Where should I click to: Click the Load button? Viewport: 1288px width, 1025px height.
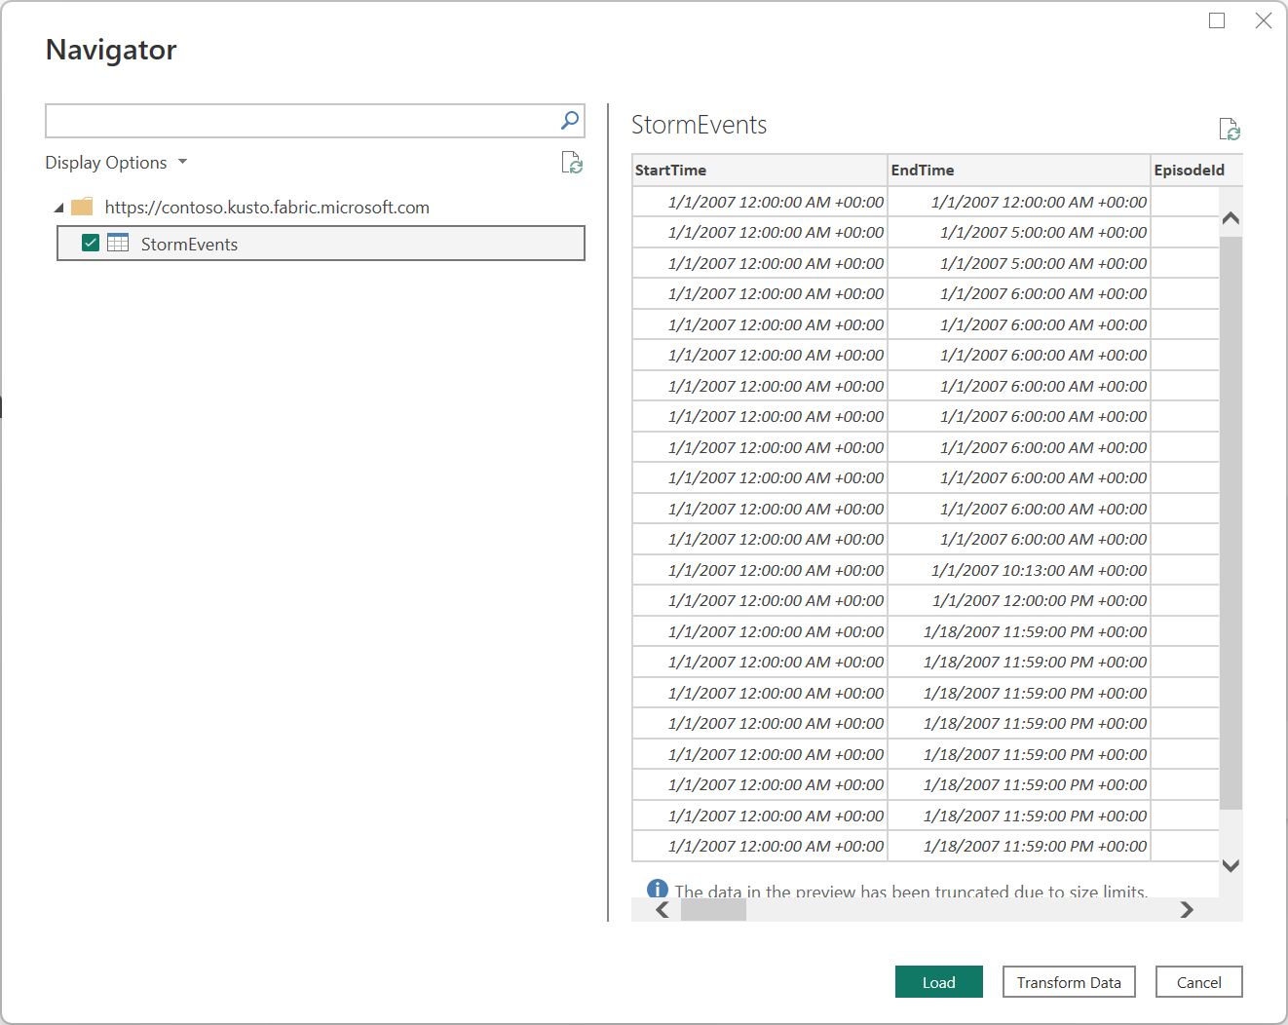pos(938,981)
